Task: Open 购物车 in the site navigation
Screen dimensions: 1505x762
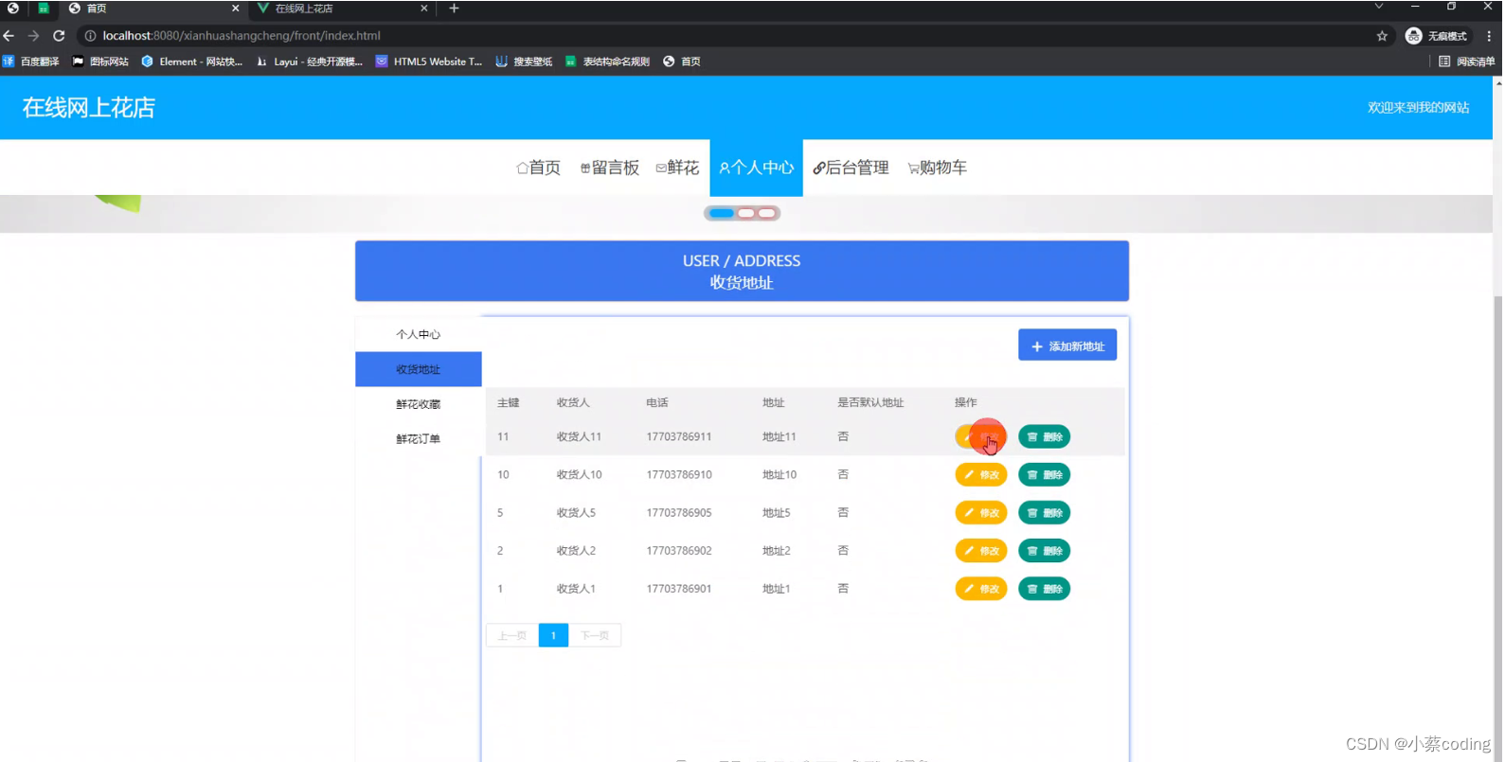Action: click(938, 168)
